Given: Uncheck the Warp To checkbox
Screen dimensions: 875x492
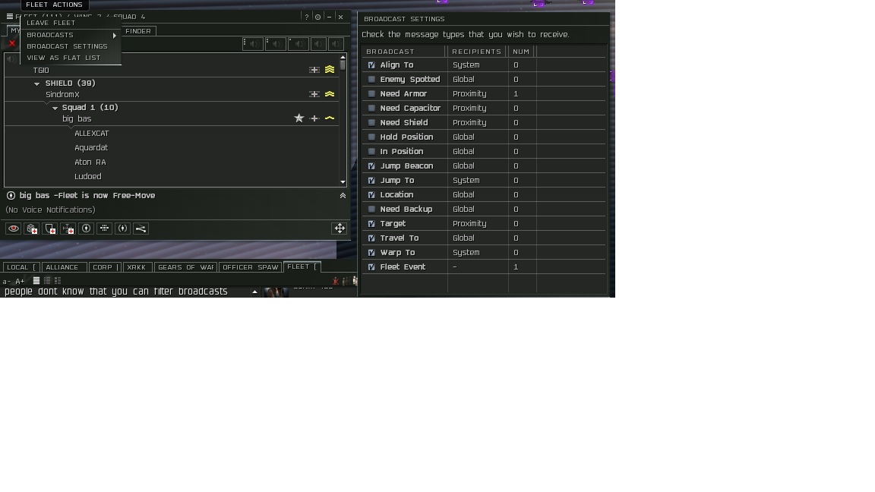Looking at the screenshot, I should tap(371, 253).
